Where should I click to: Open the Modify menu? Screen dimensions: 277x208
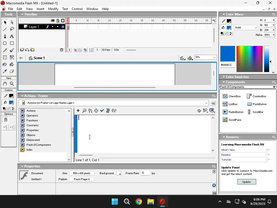53,9
